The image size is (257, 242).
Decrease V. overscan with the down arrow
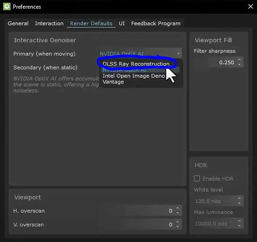pyautogui.click(x=178, y=226)
